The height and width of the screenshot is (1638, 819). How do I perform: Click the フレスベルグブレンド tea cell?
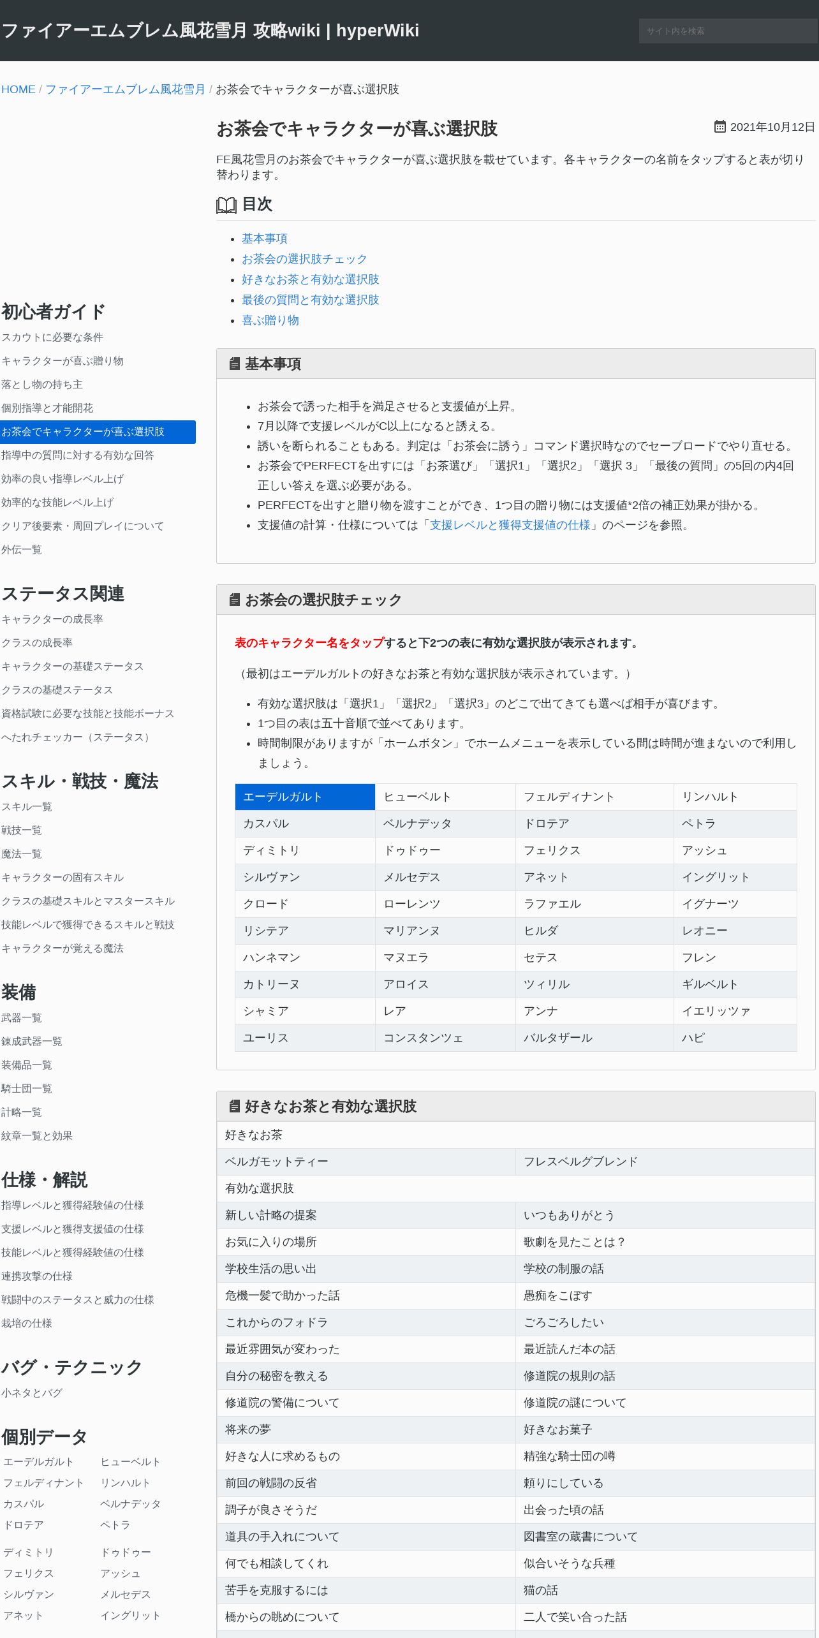pyautogui.click(x=665, y=1162)
